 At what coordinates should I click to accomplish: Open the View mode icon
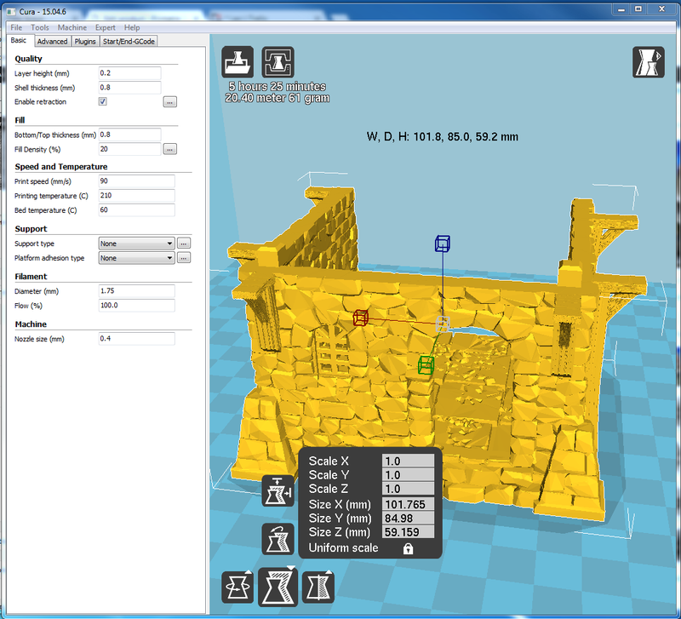(649, 62)
